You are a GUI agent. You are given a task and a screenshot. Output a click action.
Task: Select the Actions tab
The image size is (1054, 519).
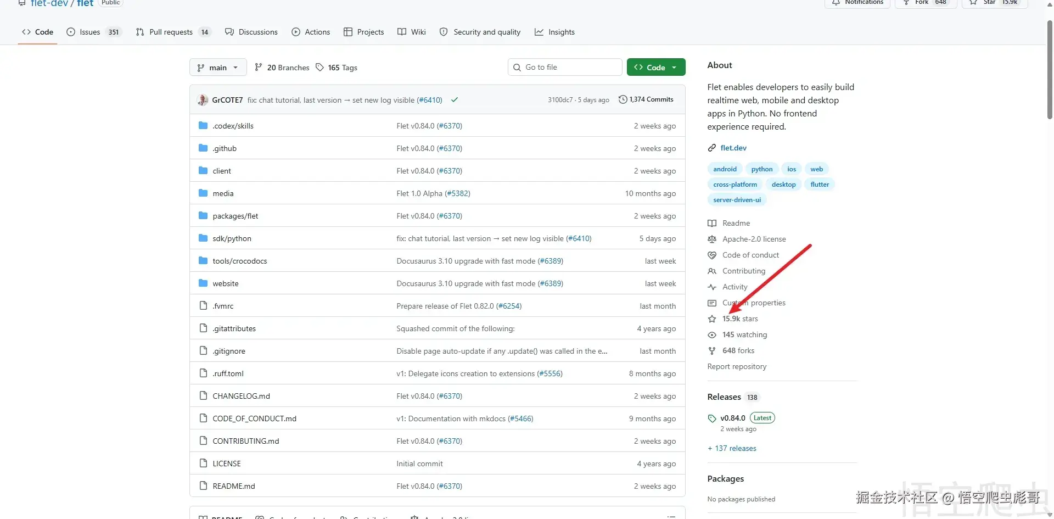(x=311, y=32)
